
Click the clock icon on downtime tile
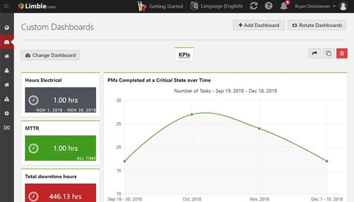click(33, 196)
